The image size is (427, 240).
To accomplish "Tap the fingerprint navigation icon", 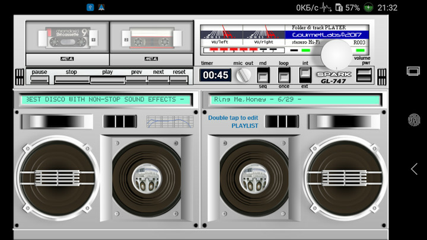I will coord(414,120).
